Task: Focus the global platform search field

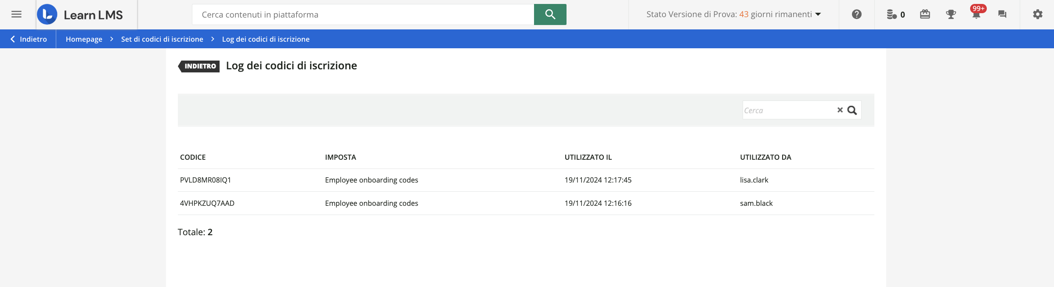Action: (363, 14)
